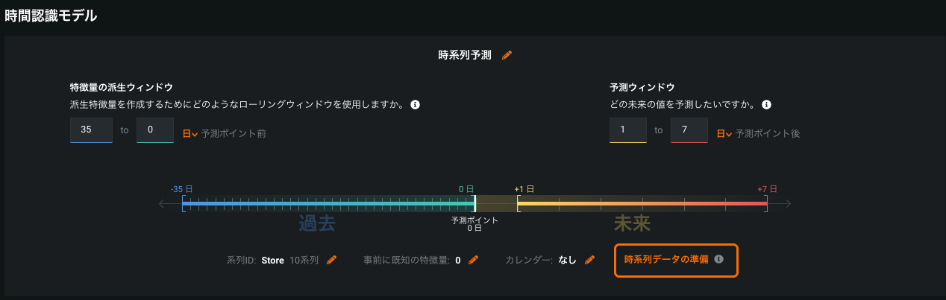This screenshot has width=946, height=300.
Task: Open 日 unit dropdown for 予測ポイント前
Action: pos(190,134)
